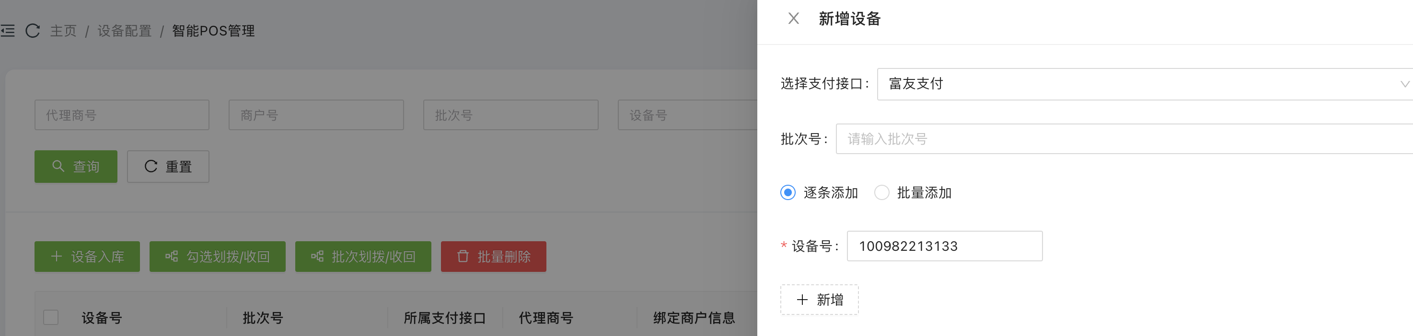
Task: Select the 逐条添加 radio option
Action: [788, 193]
